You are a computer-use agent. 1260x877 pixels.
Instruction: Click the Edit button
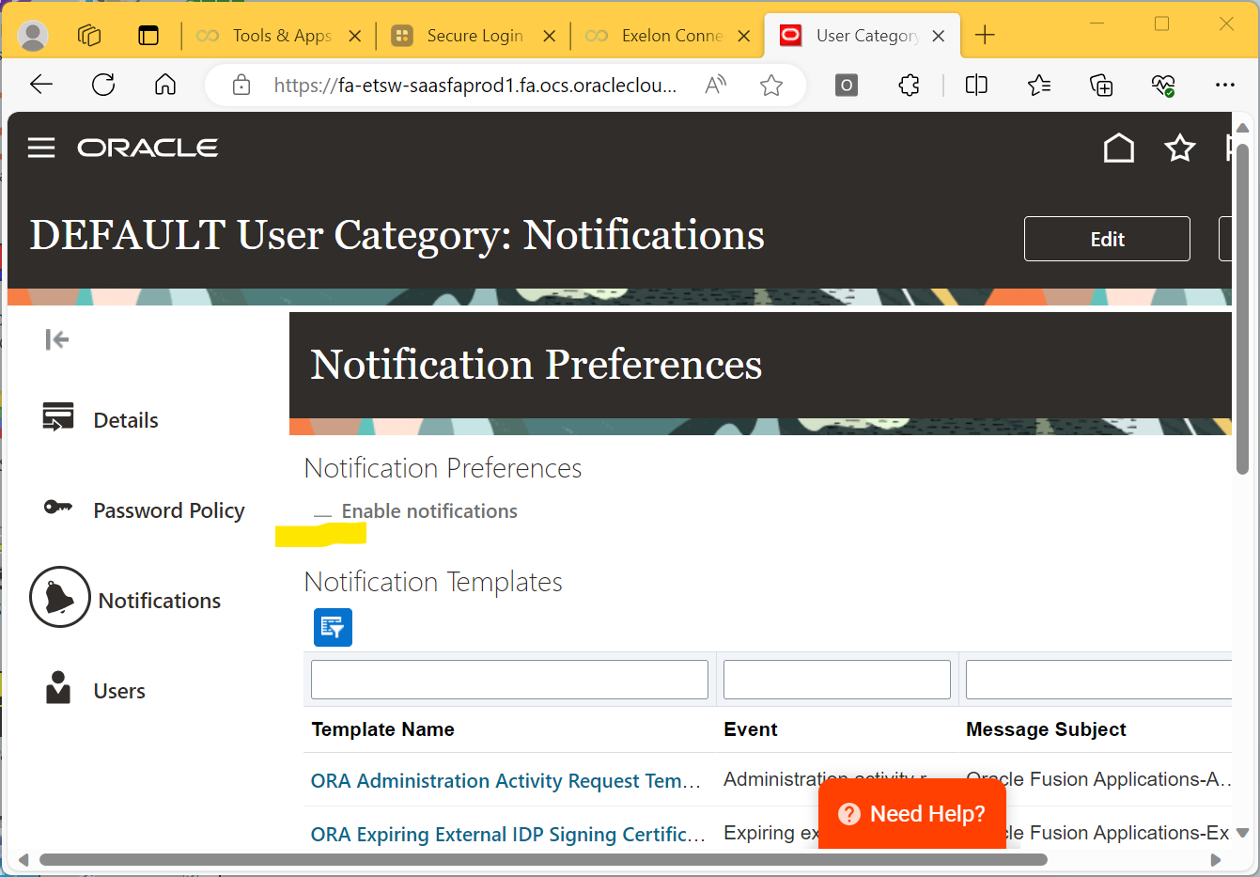click(x=1106, y=239)
